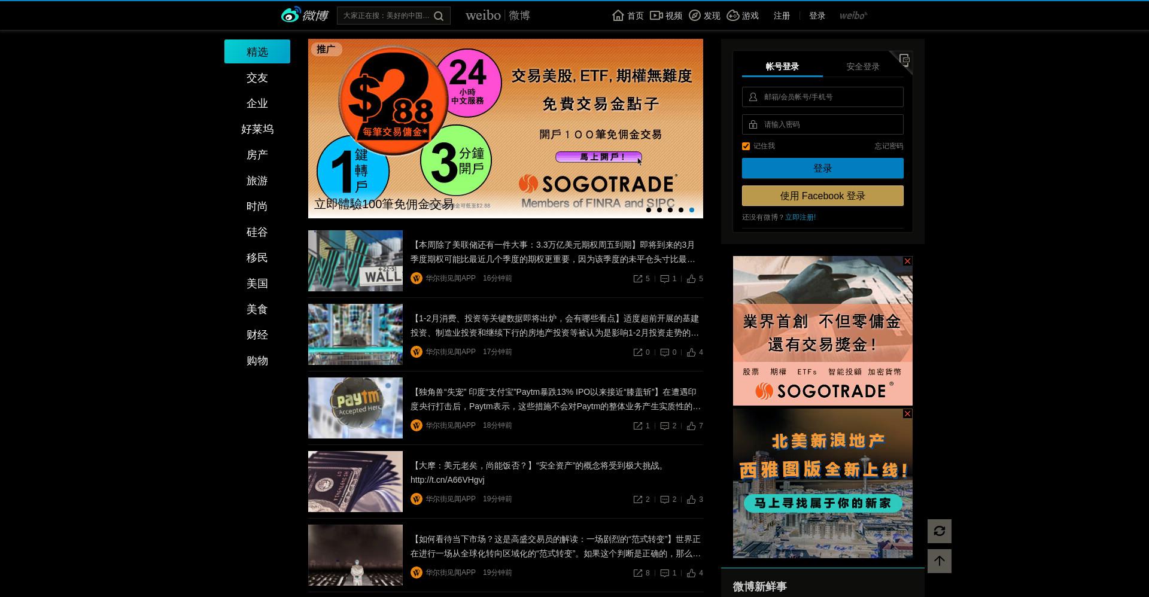
Task: Open the Paytm post thumbnail
Action: tap(355, 408)
